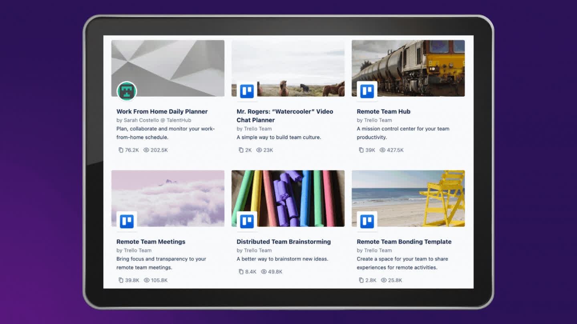Click description starting 'A mission control center'
Image resolution: width=577 pixels, height=324 pixels.
pyautogui.click(x=403, y=133)
